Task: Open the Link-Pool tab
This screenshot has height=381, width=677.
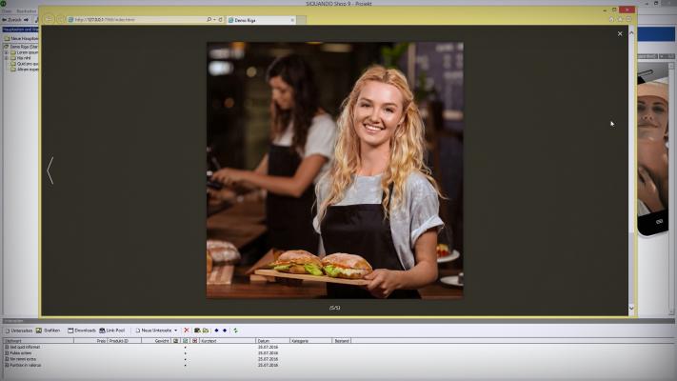Action: coord(113,331)
